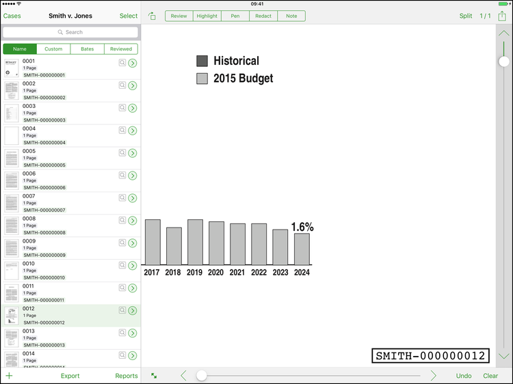Image resolution: width=513 pixels, height=384 pixels.
Task: Enable the Highlight annotation mode
Action: click(207, 16)
